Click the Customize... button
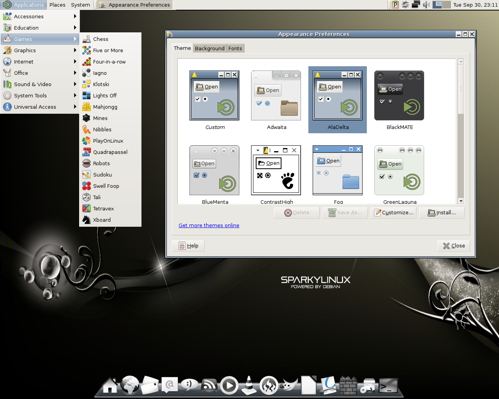Screen dimensions: 499x399 394,212
